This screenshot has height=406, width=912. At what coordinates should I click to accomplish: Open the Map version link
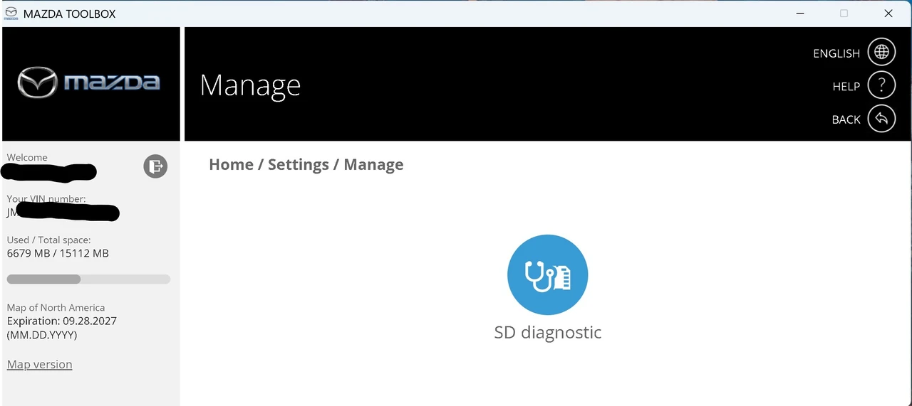click(40, 364)
